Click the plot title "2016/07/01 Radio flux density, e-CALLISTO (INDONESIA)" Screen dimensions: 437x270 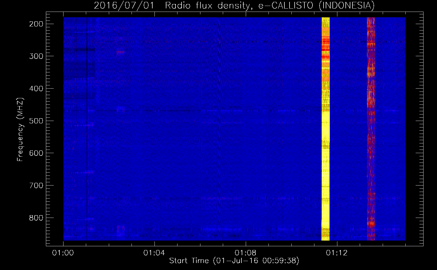pyautogui.click(x=234, y=5)
